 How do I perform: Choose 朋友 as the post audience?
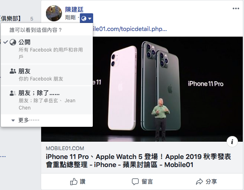(47, 75)
